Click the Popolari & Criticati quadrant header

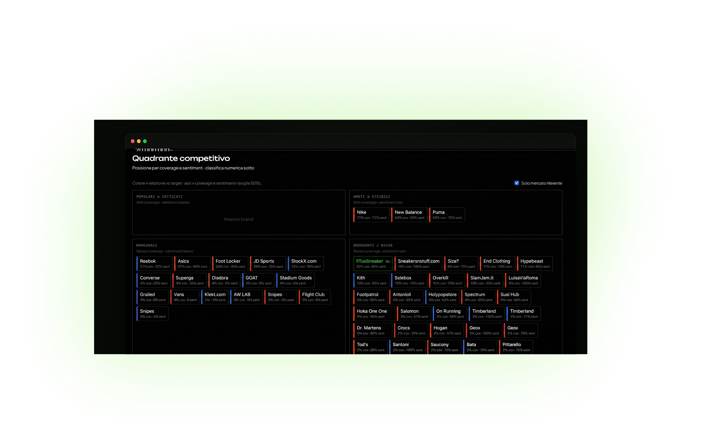(x=160, y=197)
